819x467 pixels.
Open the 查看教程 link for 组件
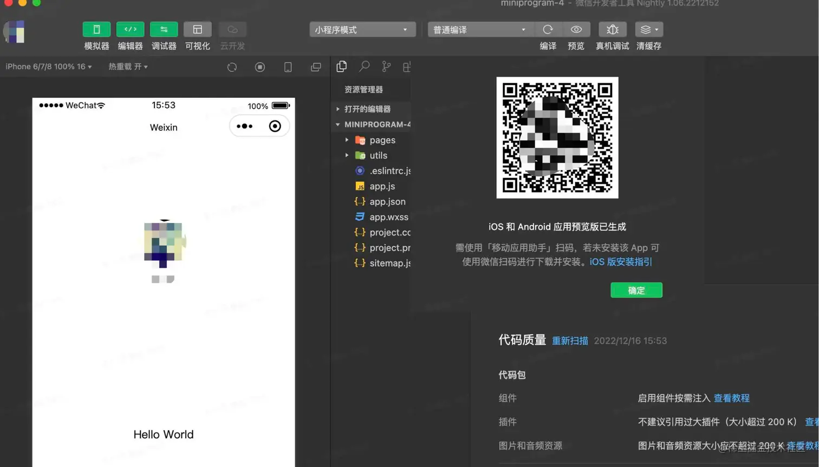pos(731,398)
